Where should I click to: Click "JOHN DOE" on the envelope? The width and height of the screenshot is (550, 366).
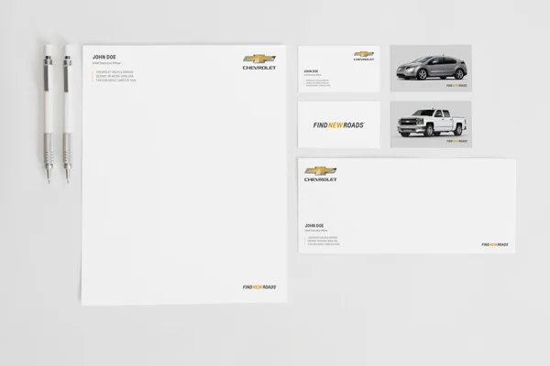pyautogui.click(x=314, y=226)
